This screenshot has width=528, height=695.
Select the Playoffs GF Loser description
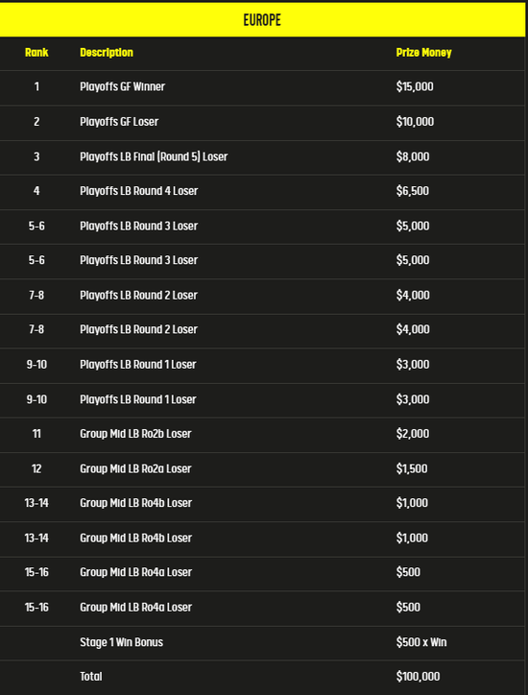click(x=119, y=122)
